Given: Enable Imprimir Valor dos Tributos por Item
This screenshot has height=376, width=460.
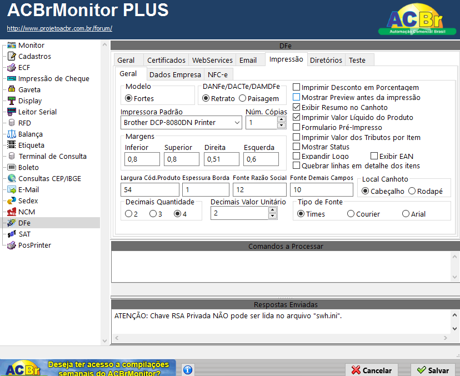Looking at the screenshot, I should [x=296, y=137].
